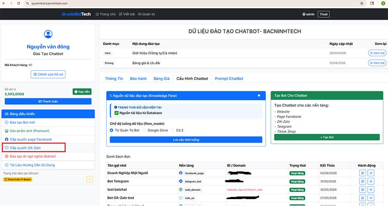View the Doanh Nghiệp Một Người bot
The image size is (388, 206).
(371, 173)
